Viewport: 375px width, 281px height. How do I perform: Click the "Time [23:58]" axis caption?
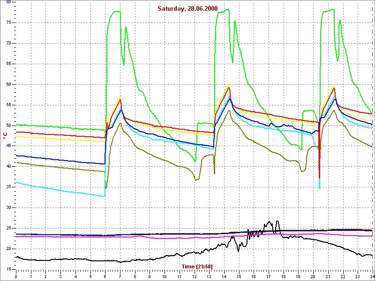(x=197, y=266)
